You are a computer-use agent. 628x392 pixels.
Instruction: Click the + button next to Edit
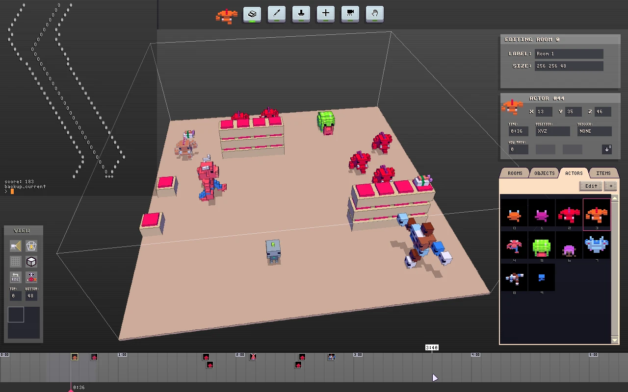(x=611, y=186)
